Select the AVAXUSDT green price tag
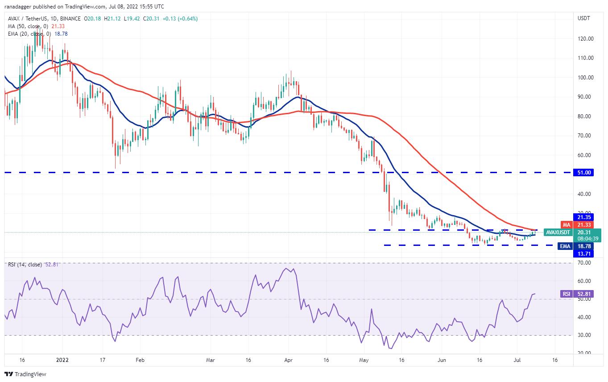 click(x=558, y=232)
